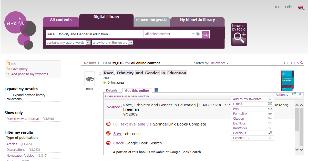Click the book cover thumbnail

pos(288,81)
